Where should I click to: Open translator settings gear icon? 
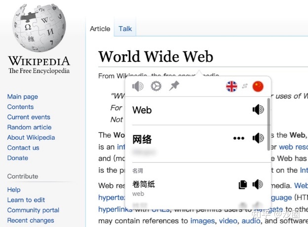pos(156,86)
